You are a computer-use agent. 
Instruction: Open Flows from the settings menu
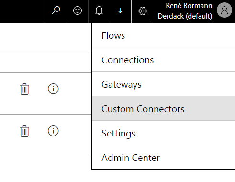163,35
